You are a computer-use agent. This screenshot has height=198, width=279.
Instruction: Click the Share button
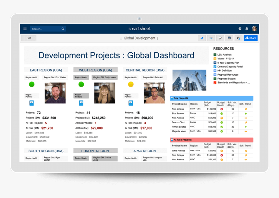[250, 38]
